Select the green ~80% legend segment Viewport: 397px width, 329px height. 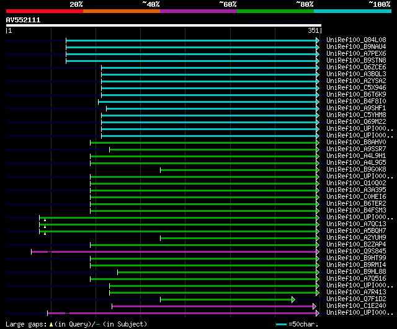pos(275,11)
